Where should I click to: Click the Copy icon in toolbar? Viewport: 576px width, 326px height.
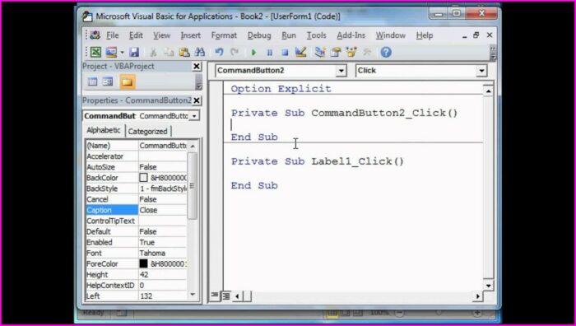[169, 52]
